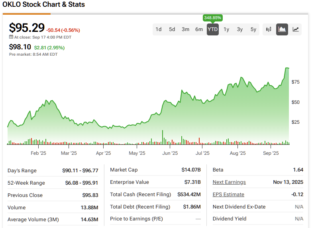Click the Price to Earnings (P/E) label
This screenshot has width=312, height=228.
pyautogui.click(x=136, y=219)
